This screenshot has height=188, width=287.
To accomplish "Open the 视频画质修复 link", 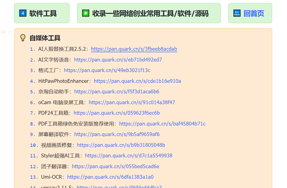I will coord(121,145).
